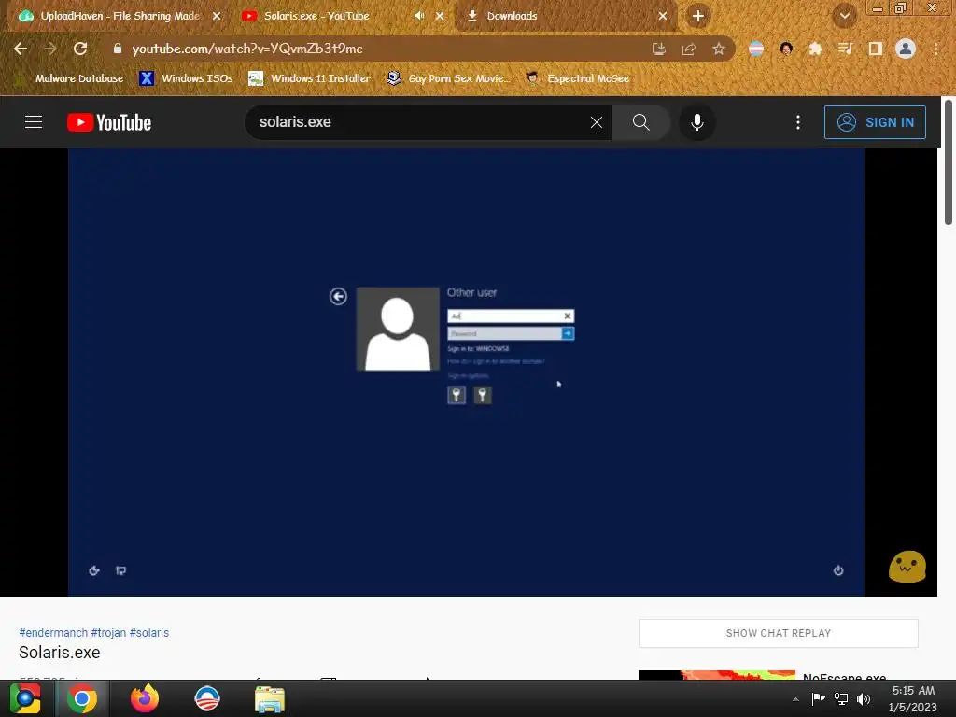Open the tab search dropdown arrow

(844, 16)
